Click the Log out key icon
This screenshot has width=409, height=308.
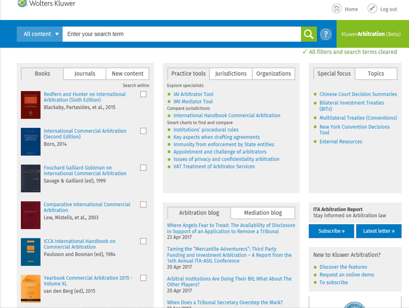(x=372, y=9)
